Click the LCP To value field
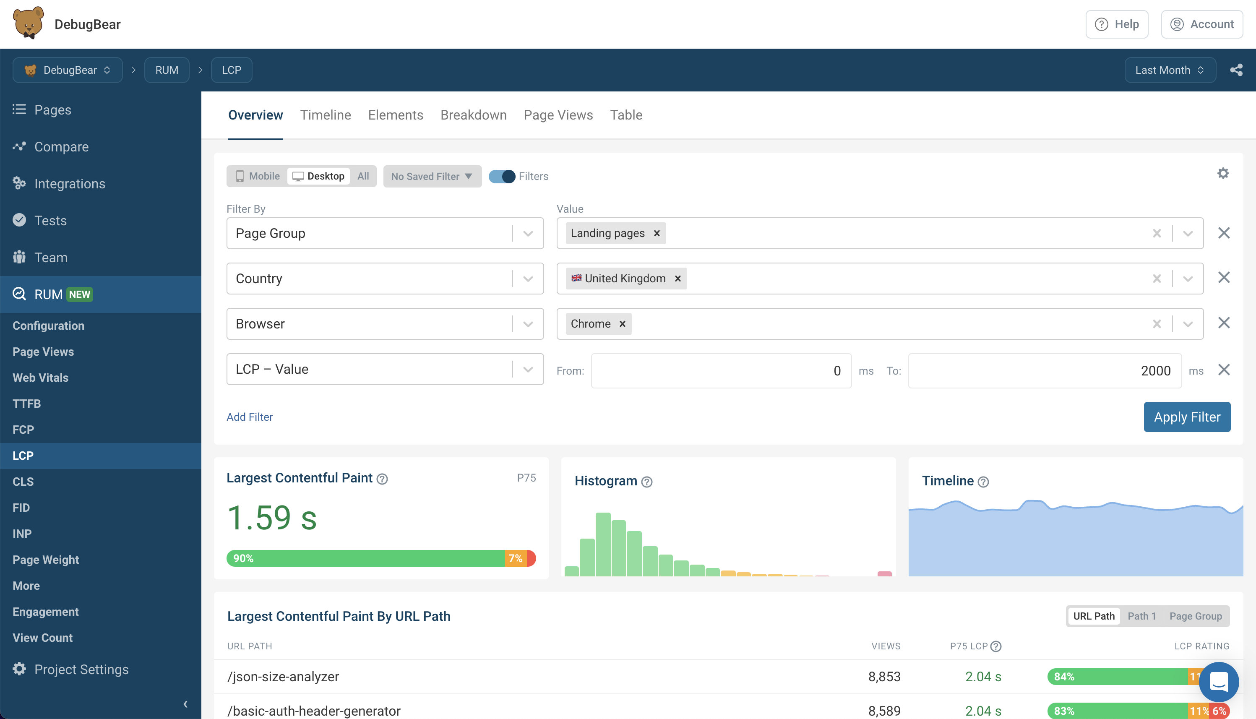Image resolution: width=1256 pixels, height=719 pixels. 1045,371
